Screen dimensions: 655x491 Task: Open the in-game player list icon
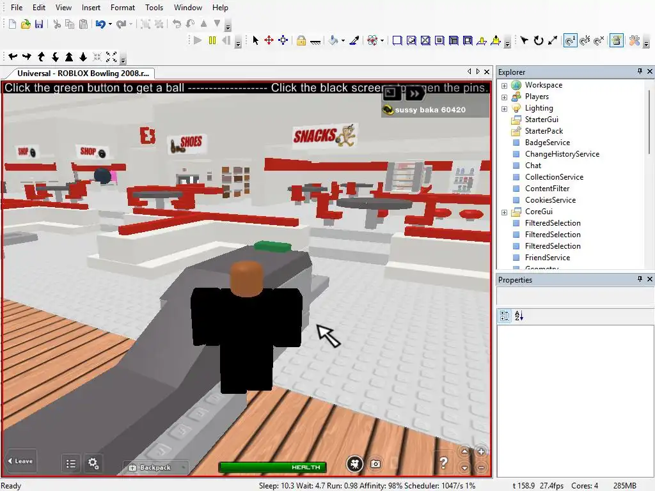pos(70,464)
